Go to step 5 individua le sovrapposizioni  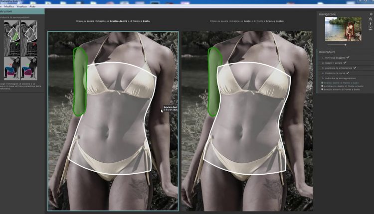pos(339,78)
